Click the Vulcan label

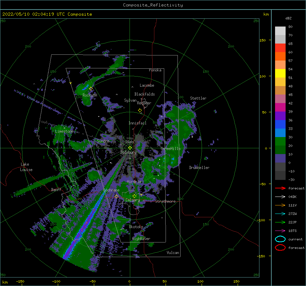click(173, 253)
